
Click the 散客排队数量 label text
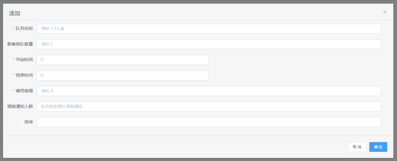pyautogui.click(x=20, y=44)
